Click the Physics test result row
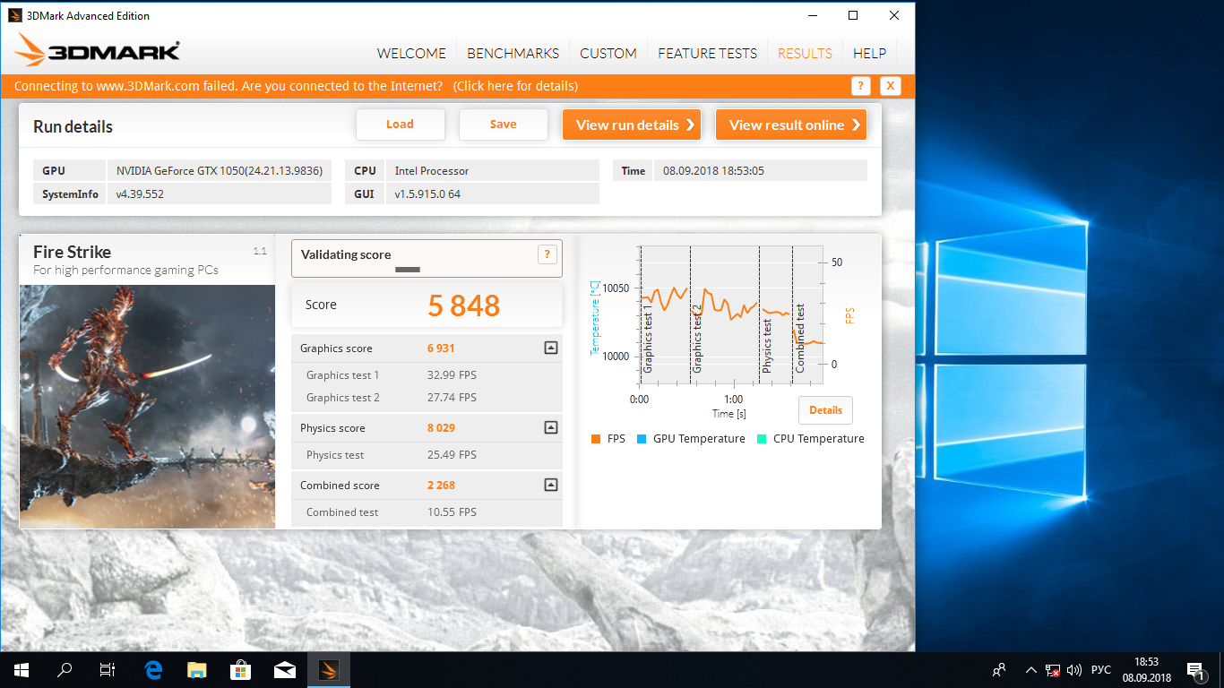Viewport: 1224px width, 688px height. click(x=427, y=455)
